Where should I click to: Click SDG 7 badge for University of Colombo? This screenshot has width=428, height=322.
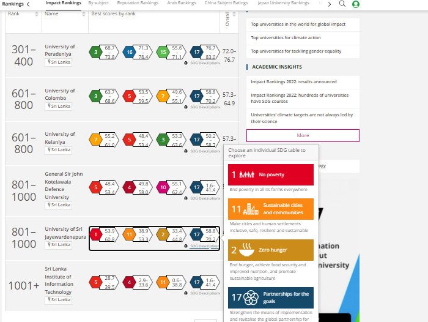click(163, 96)
